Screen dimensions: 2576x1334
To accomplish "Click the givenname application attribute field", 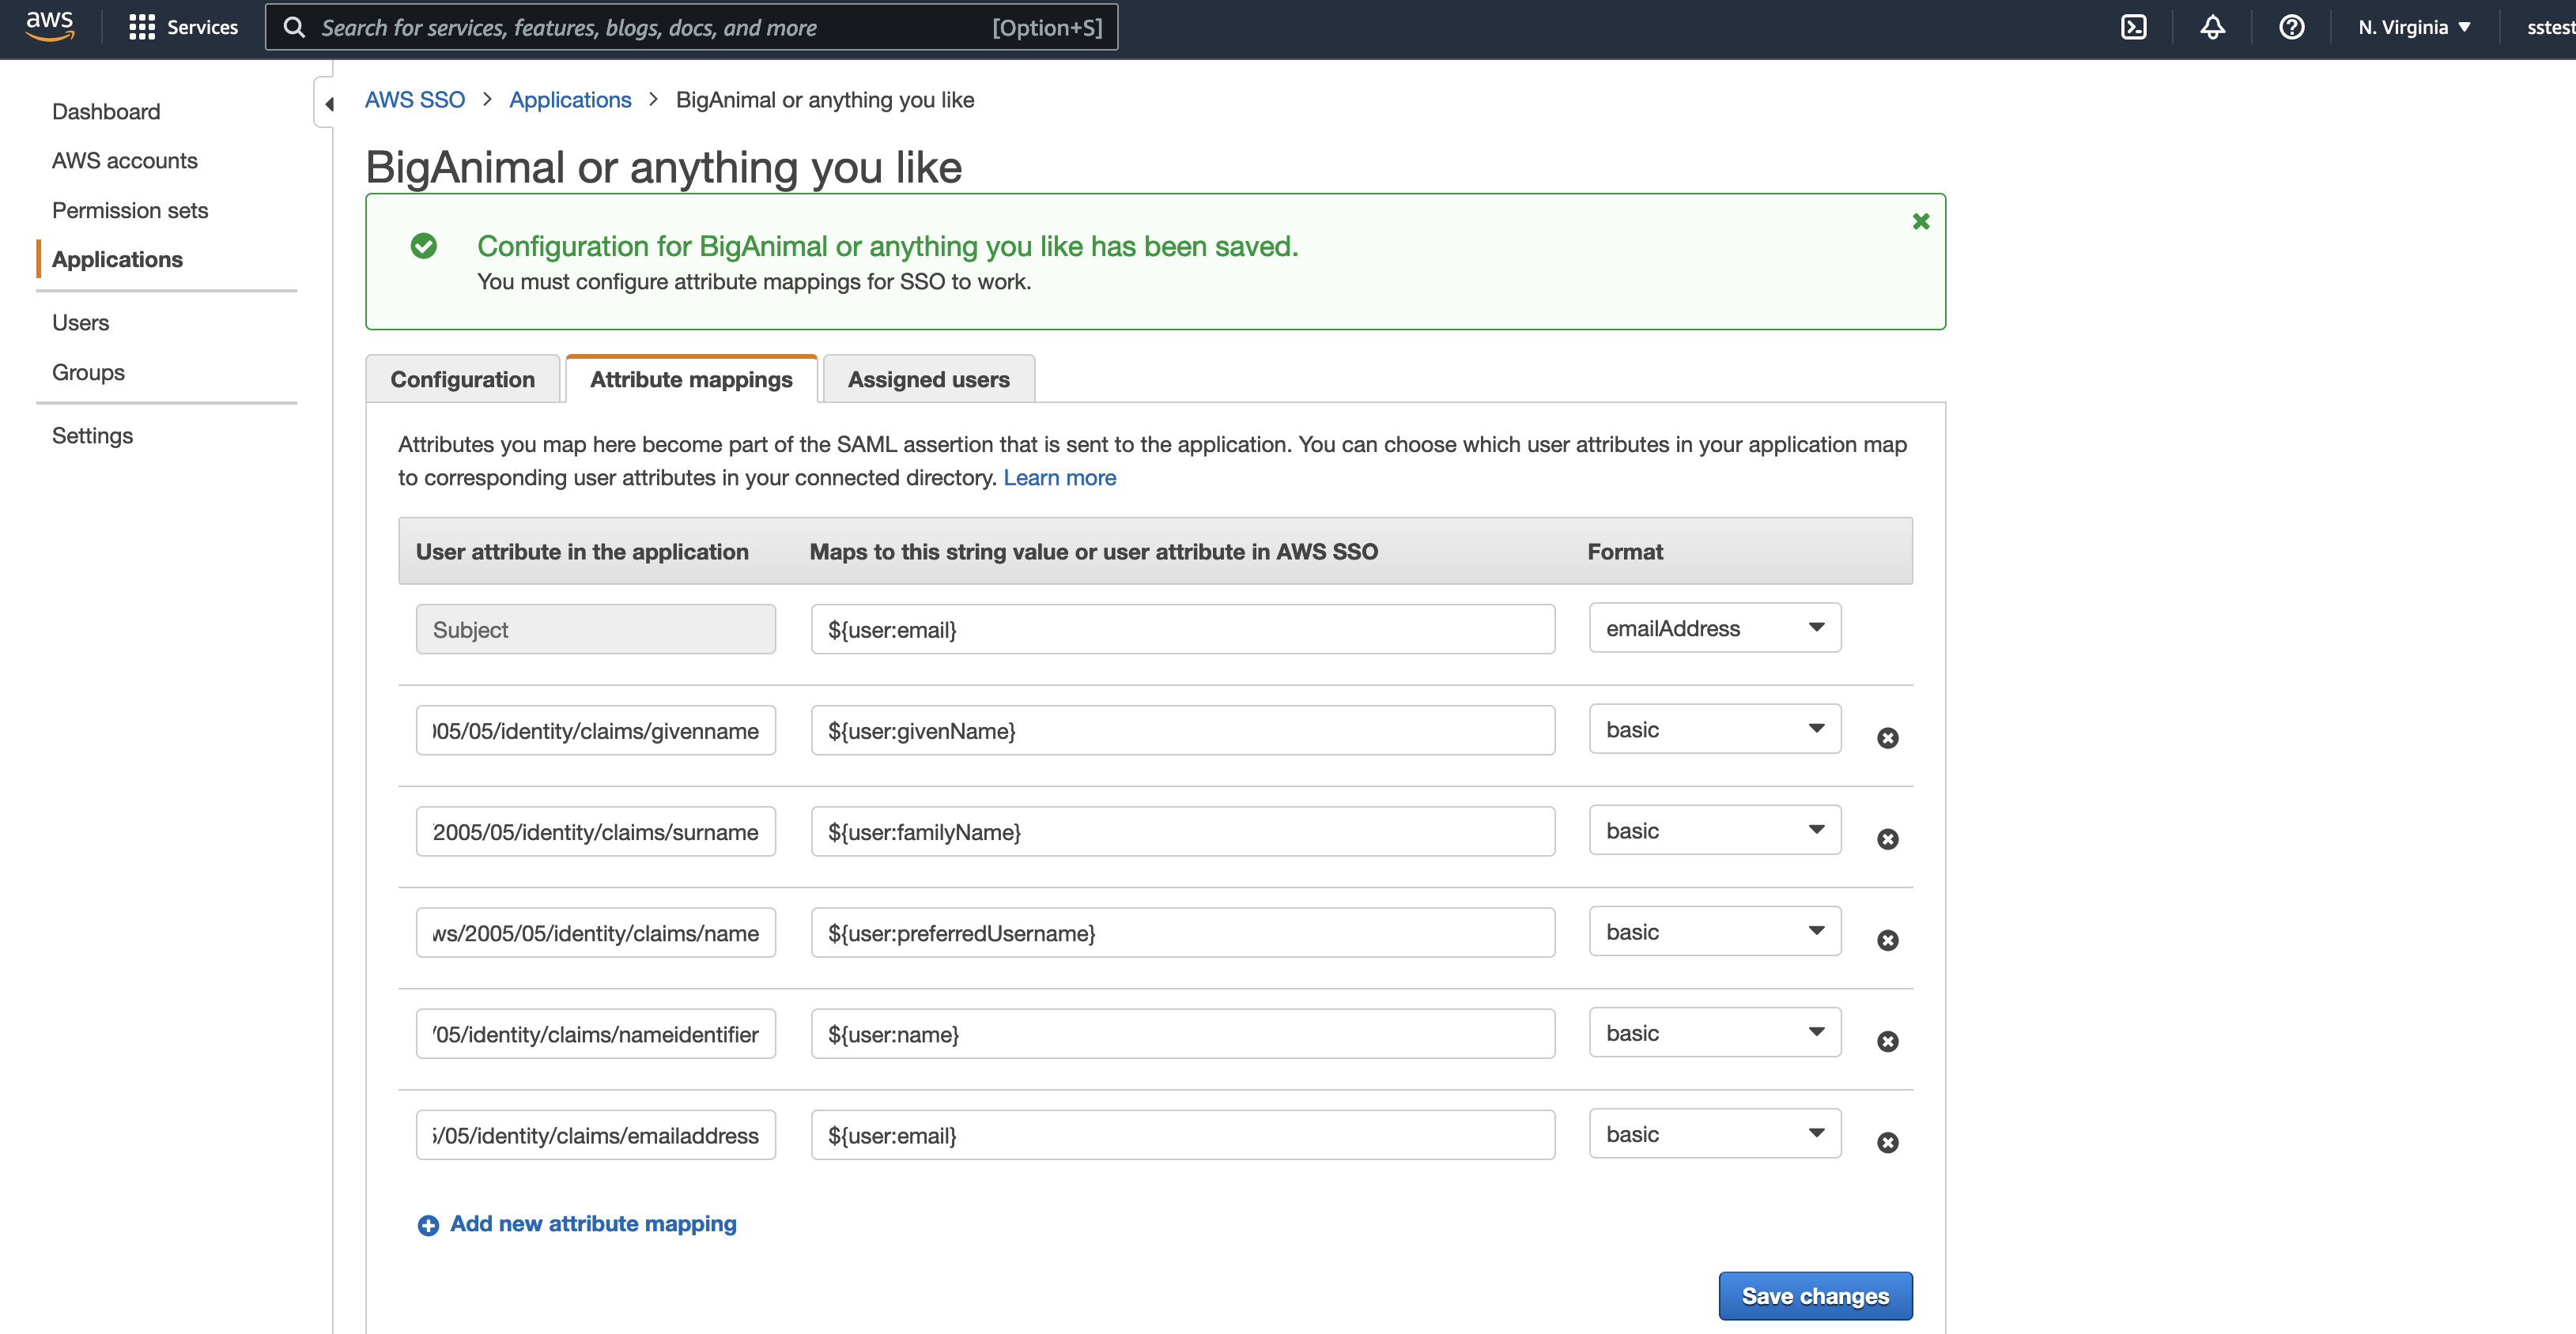I will 596,730.
